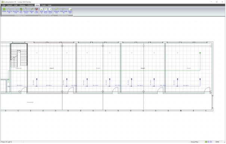Open the Tools tab
The height and width of the screenshot is (144, 226).
pyautogui.click(x=44, y=5)
